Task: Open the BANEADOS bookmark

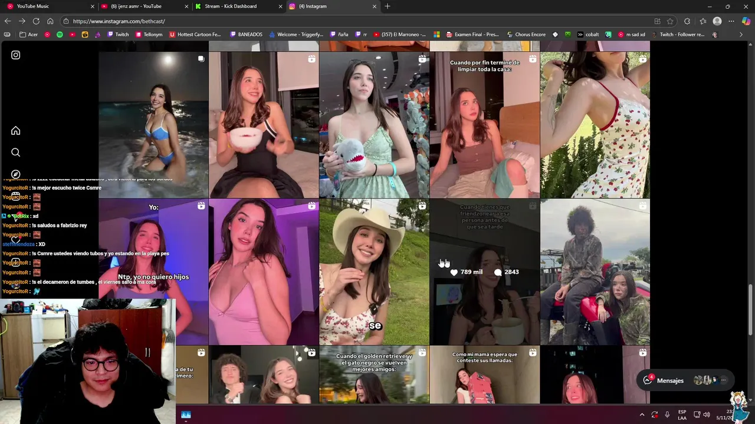Action: [x=246, y=35]
